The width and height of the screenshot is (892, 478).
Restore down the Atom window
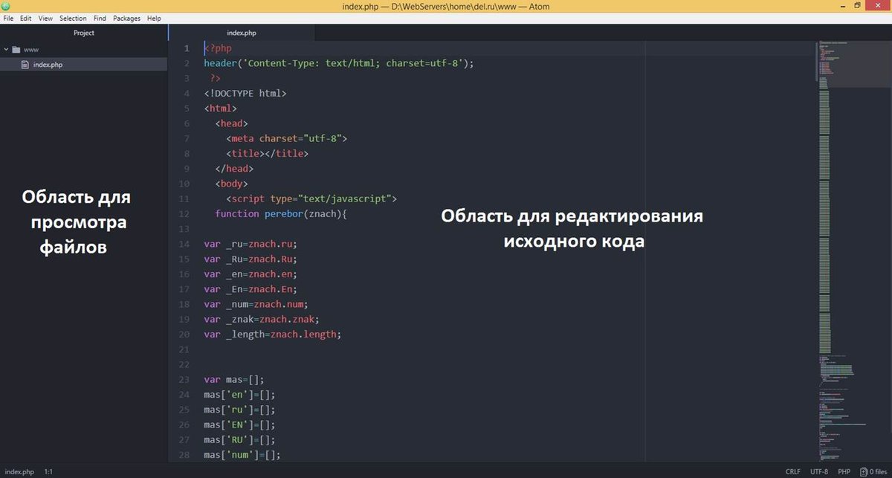857,6
